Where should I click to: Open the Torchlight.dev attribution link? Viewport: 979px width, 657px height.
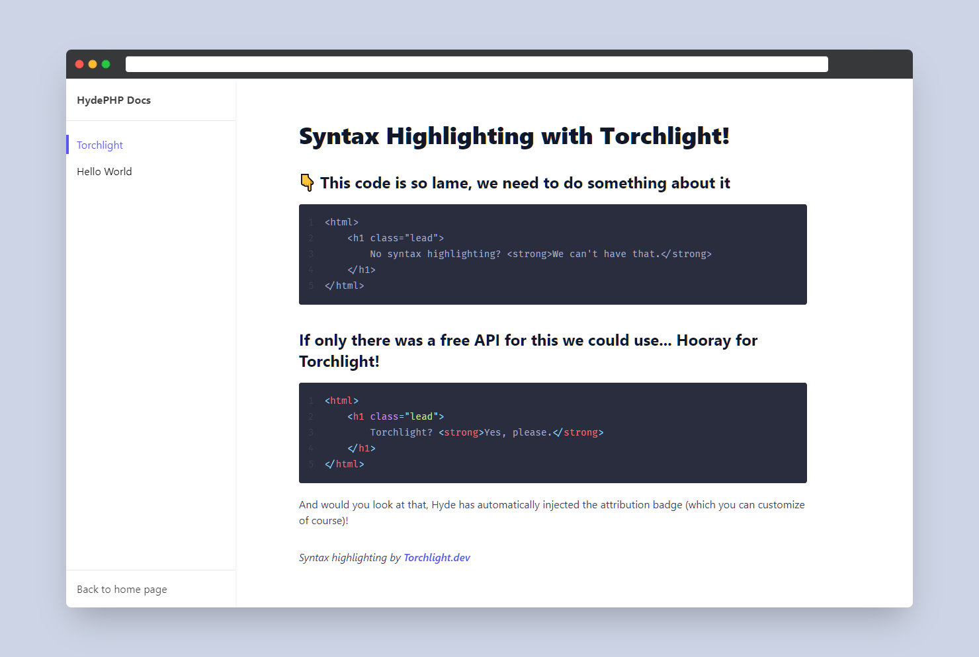pos(437,557)
